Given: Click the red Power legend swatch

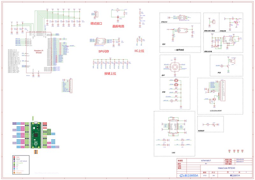Looking at the screenshot, I should [x=14, y=157].
